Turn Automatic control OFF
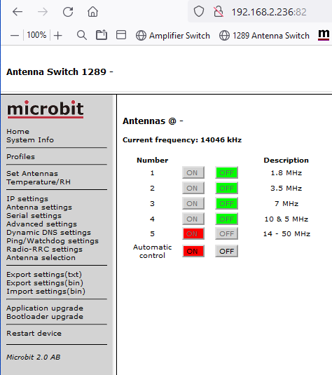 click(226, 251)
